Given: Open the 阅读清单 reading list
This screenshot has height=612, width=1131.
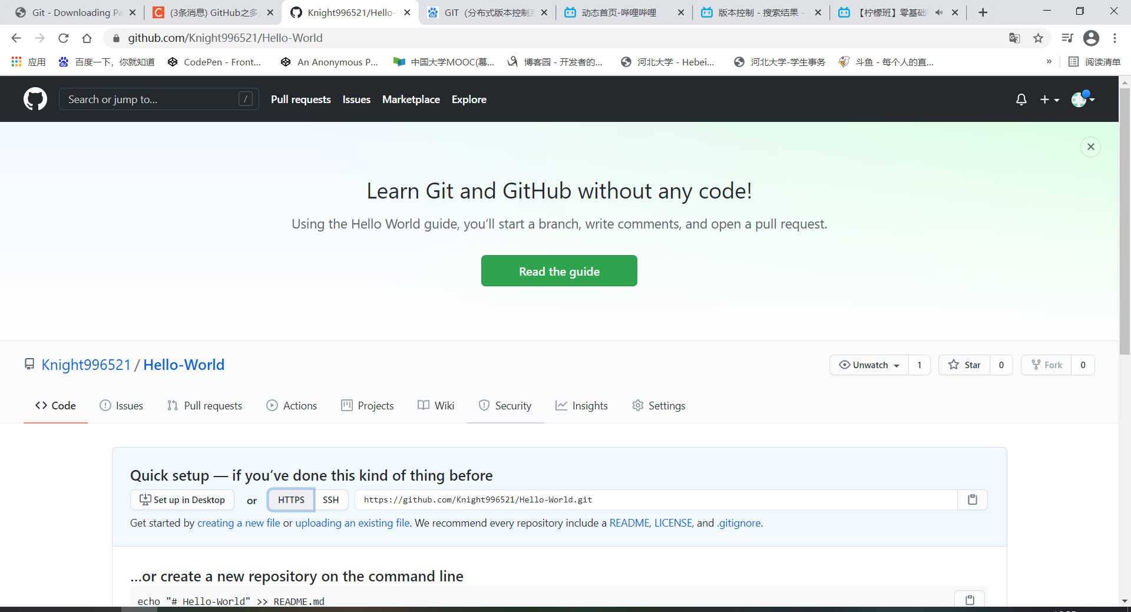Looking at the screenshot, I should [1094, 62].
